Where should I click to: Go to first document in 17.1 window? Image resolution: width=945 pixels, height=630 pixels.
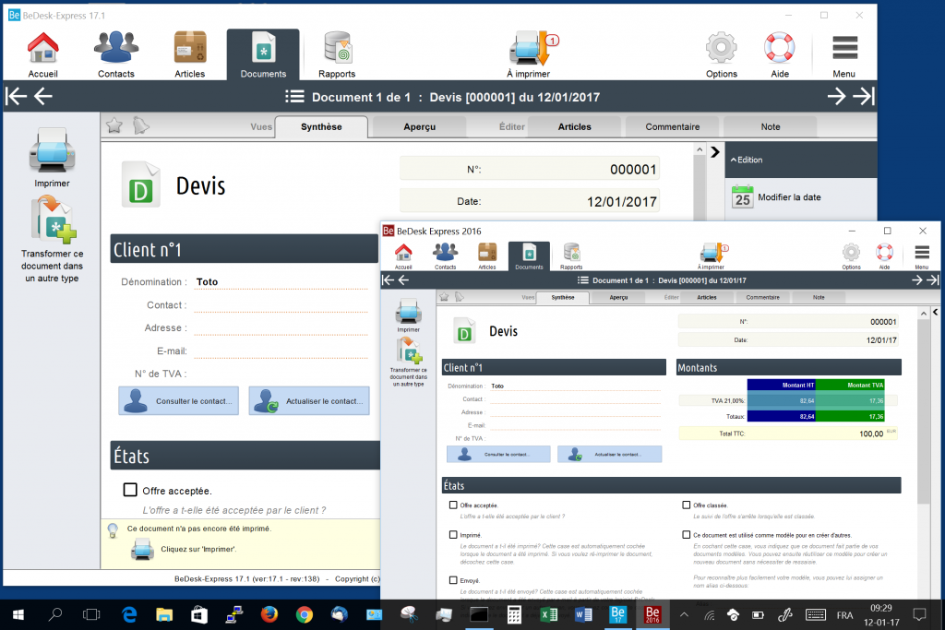point(17,96)
